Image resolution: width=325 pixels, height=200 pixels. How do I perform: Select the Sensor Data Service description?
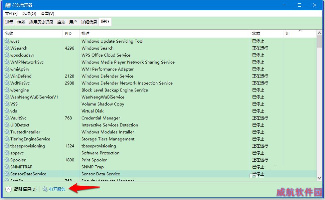tap(101, 174)
